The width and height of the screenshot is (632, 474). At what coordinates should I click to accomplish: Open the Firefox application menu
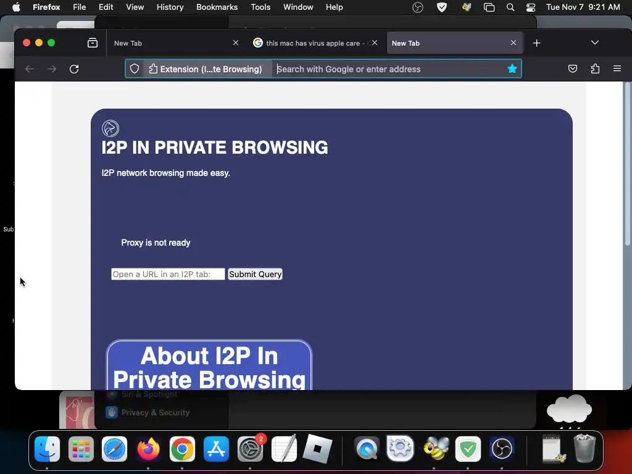(46, 7)
